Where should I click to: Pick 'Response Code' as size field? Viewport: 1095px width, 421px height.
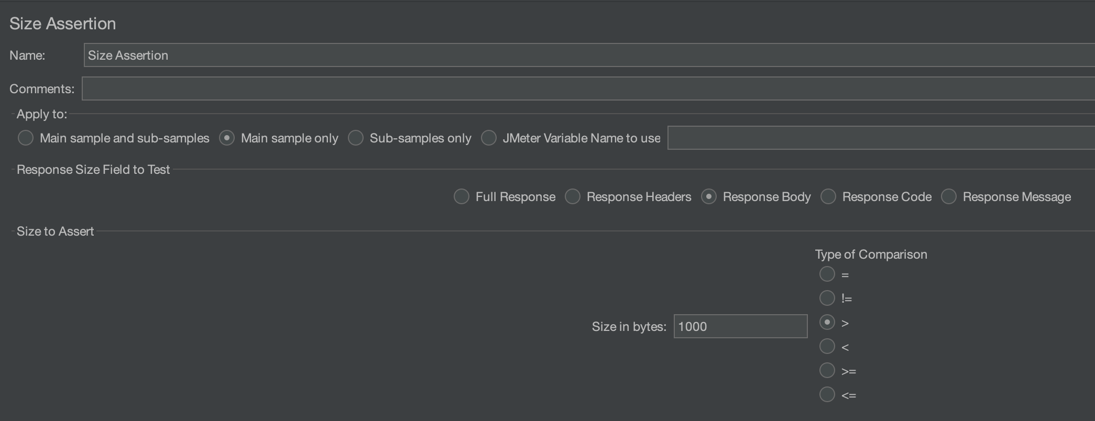pyautogui.click(x=828, y=197)
